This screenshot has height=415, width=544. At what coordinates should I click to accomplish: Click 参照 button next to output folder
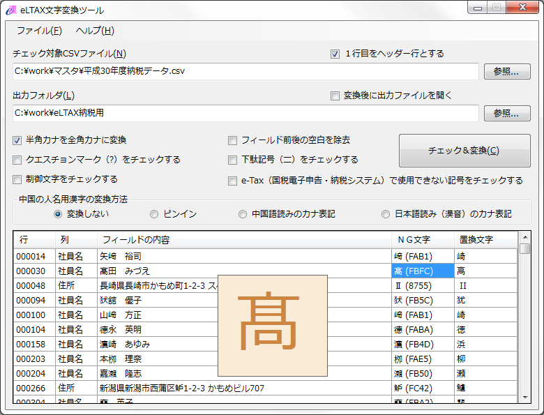coord(507,114)
